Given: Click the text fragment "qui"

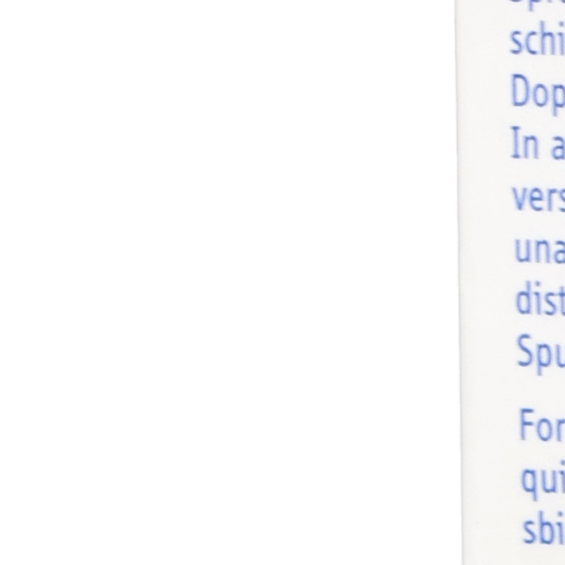Looking at the screenshot, I should (x=543, y=481).
